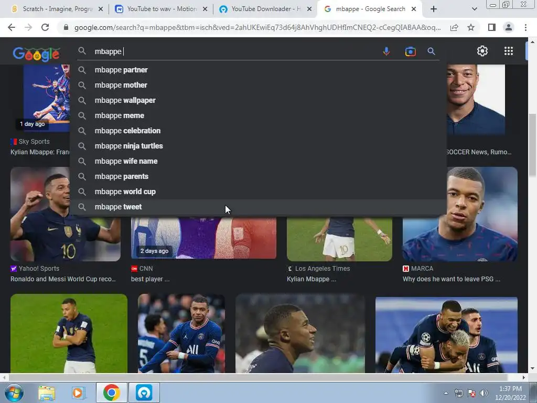The image size is (537, 403).
Task: Choose suggestion mbappe wife name
Action: 258,161
